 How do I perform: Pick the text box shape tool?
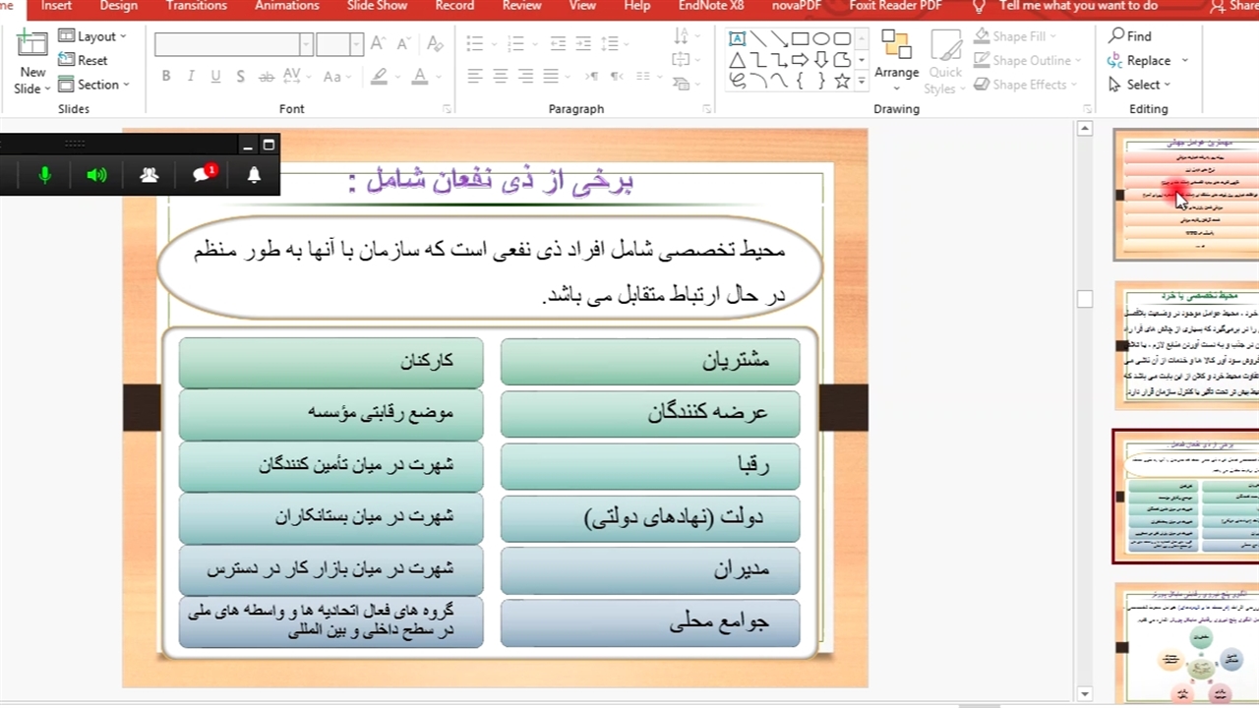coord(737,38)
